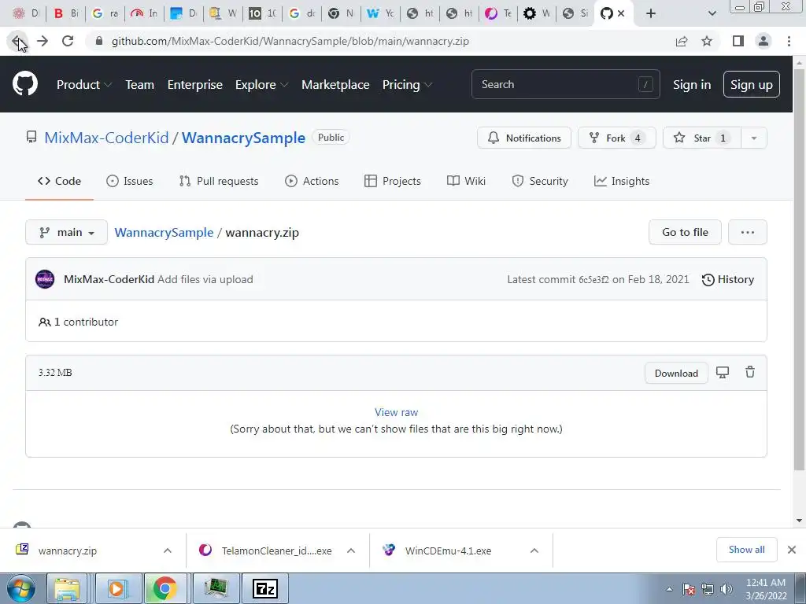
Task: Click the browser forward arrow
Action: [43, 41]
